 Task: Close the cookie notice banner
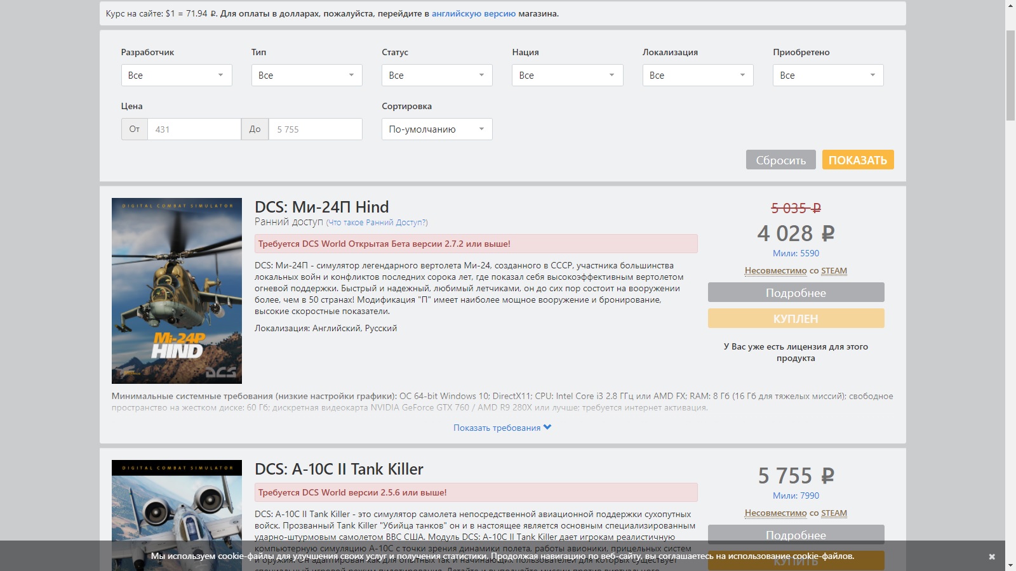coord(992,556)
